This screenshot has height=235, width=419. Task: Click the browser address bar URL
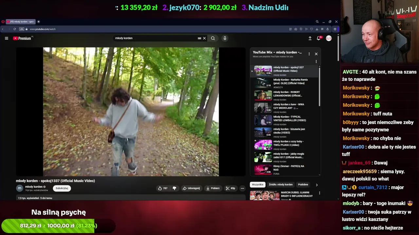(43, 29)
